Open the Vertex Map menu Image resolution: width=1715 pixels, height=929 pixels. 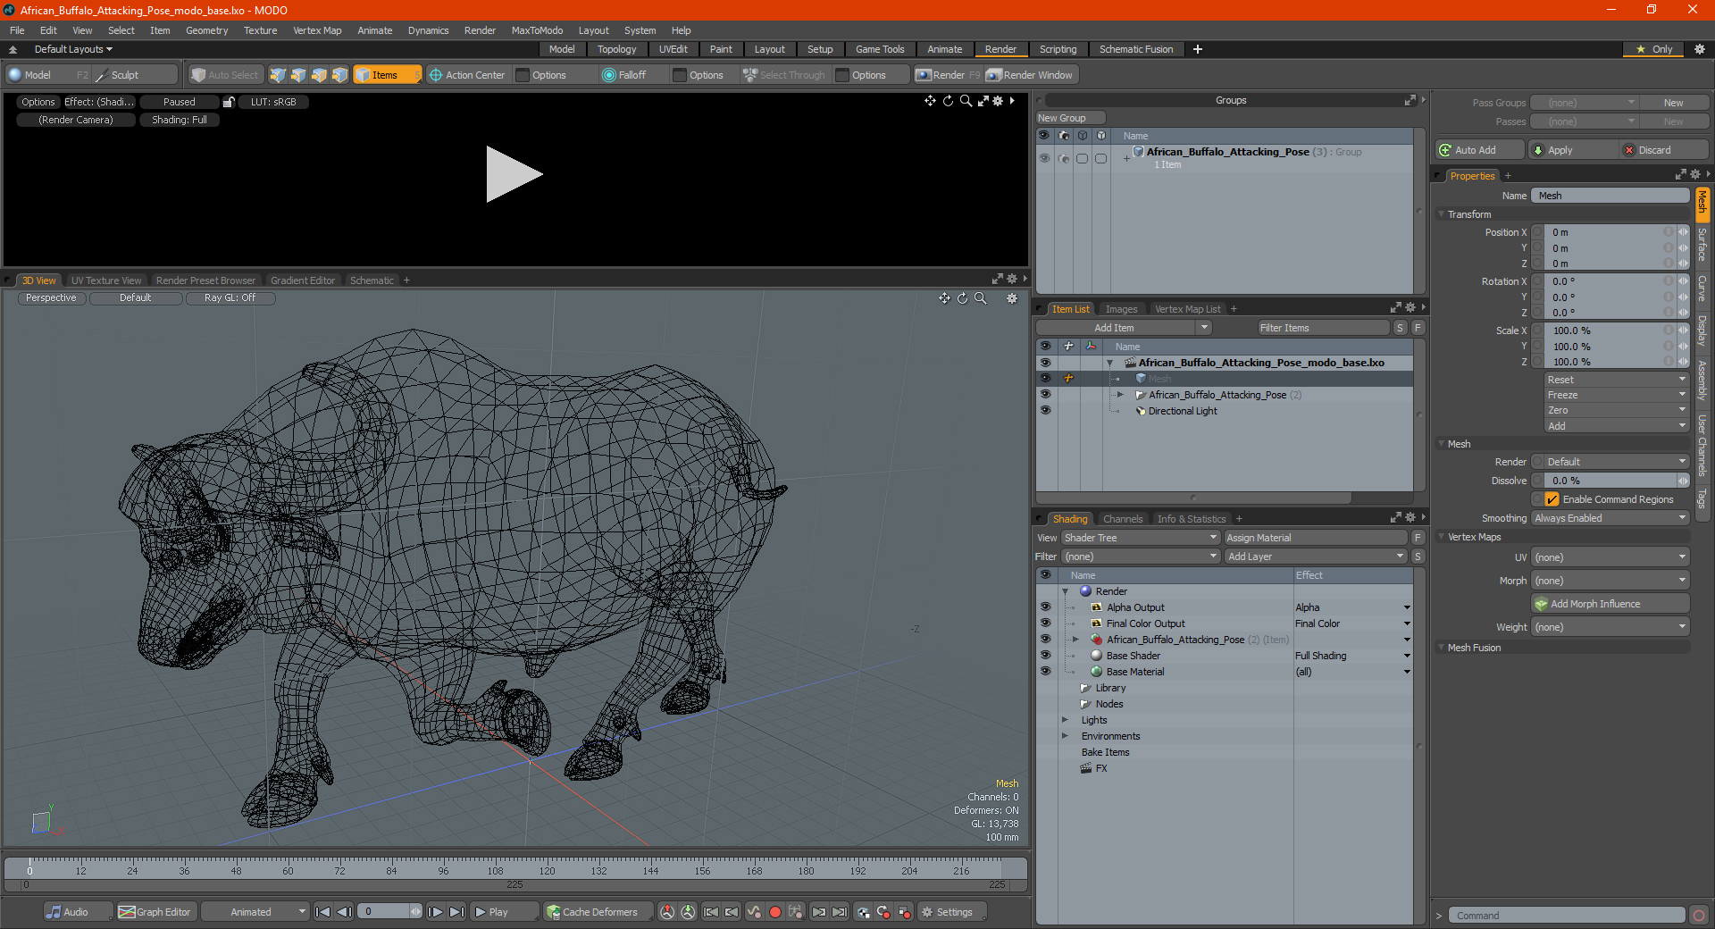pos(317,30)
